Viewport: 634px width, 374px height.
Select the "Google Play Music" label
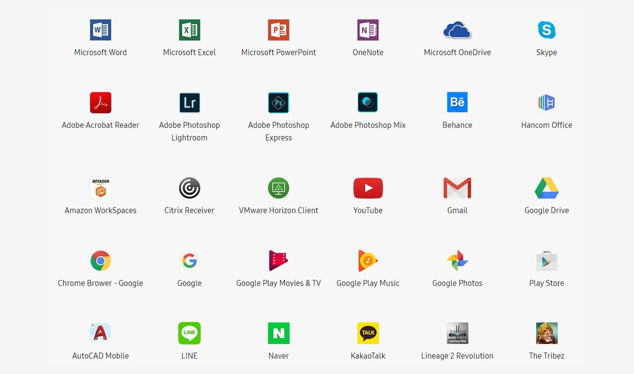pos(368,283)
